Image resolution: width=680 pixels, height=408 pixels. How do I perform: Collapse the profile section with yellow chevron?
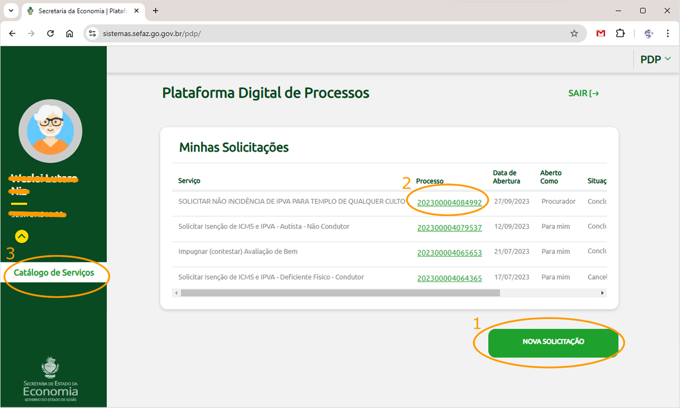(21, 236)
